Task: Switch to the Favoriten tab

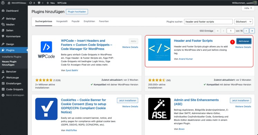Action: point(104,21)
